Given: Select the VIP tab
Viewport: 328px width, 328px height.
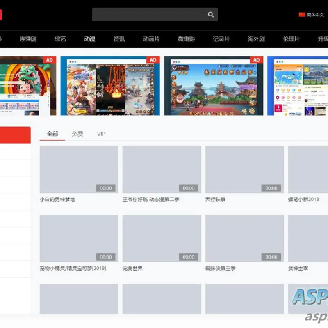Looking at the screenshot, I should point(101,134).
